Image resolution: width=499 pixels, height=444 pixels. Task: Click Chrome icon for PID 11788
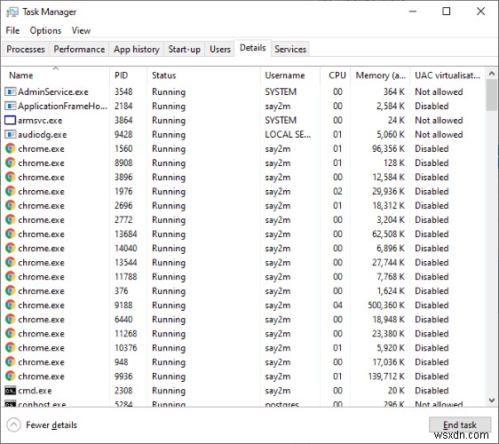(x=10, y=276)
